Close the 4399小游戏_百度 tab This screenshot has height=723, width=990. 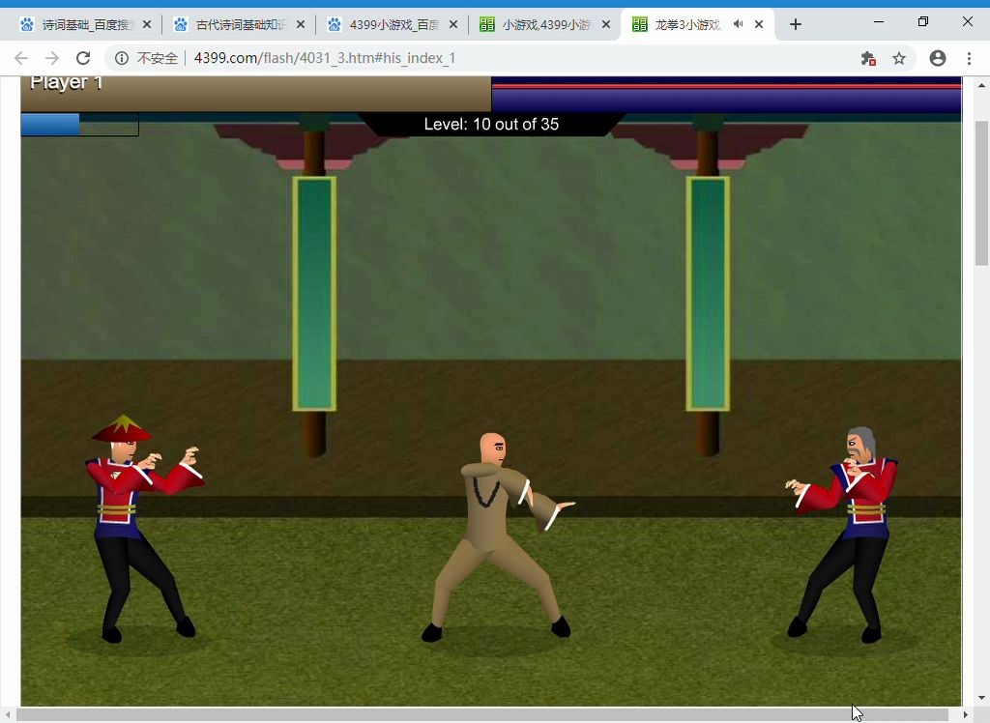(453, 24)
